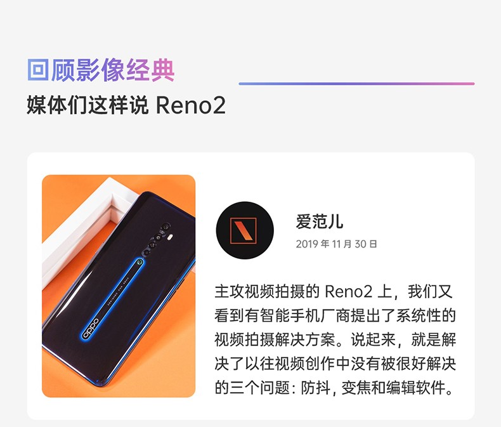501x427 pixels.
Task: Open the Reno2 phone photo
Action: tap(119, 286)
